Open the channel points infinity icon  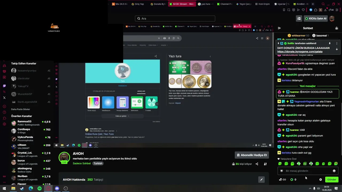[x=282, y=179]
